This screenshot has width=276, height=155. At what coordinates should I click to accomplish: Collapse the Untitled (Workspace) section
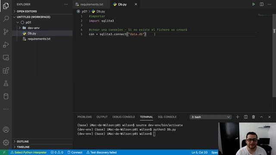[42, 17]
